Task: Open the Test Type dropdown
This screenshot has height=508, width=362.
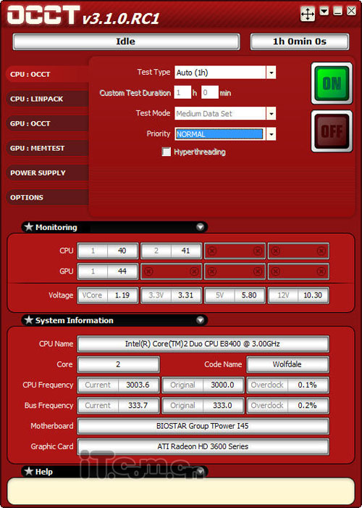Action: point(271,73)
